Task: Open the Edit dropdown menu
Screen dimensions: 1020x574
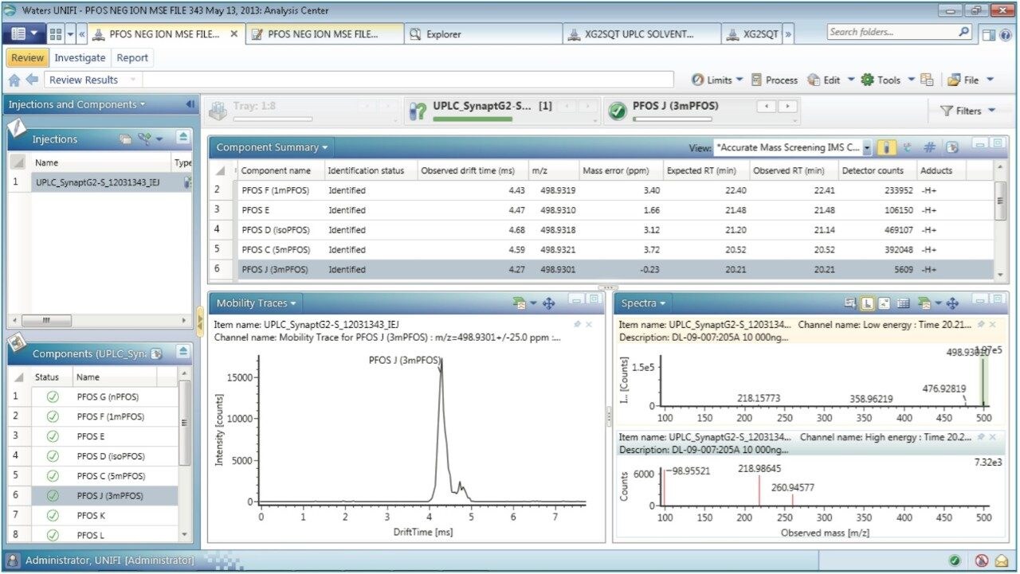Action: (830, 80)
